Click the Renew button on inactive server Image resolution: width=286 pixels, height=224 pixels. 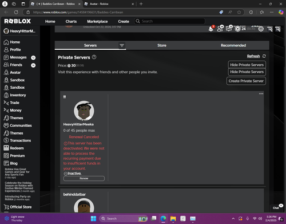84,178
